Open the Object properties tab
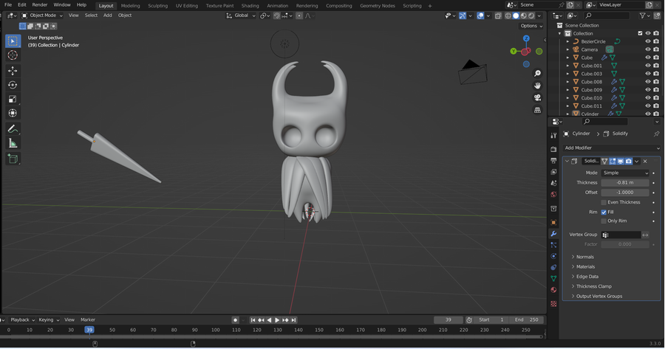The width and height of the screenshot is (665, 349). coord(553,222)
